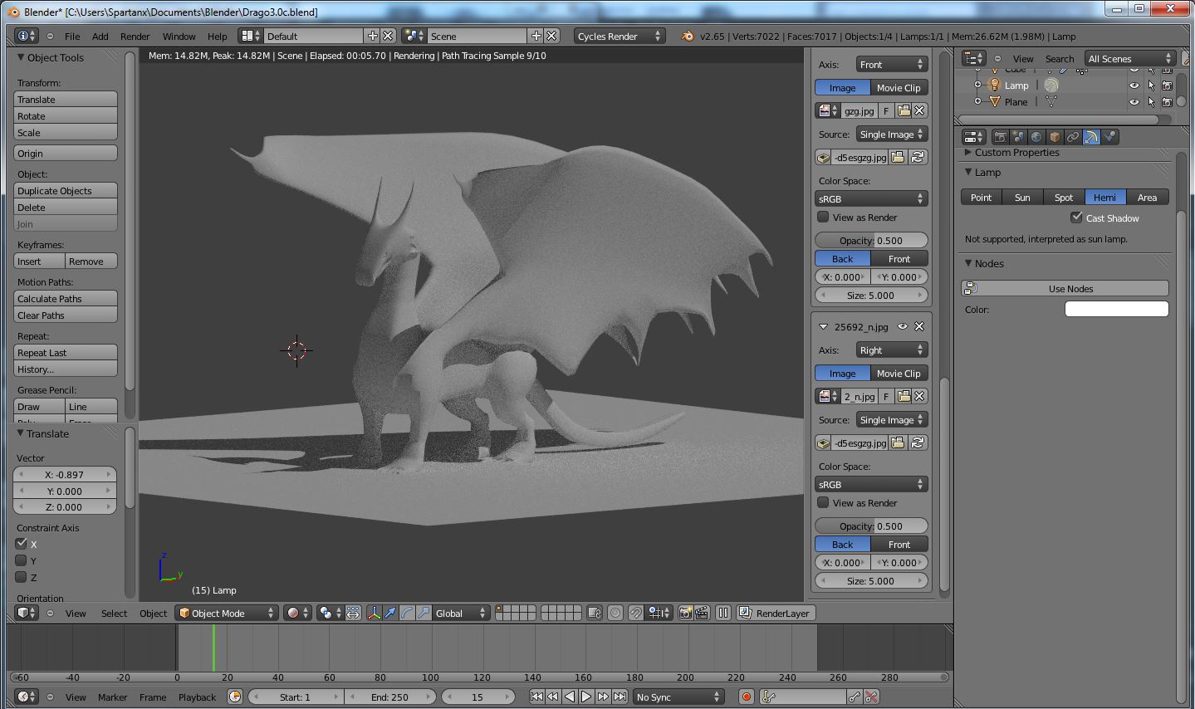Click the Duplicate Objects button
1195x709 pixels.
(x=66, y=190)
